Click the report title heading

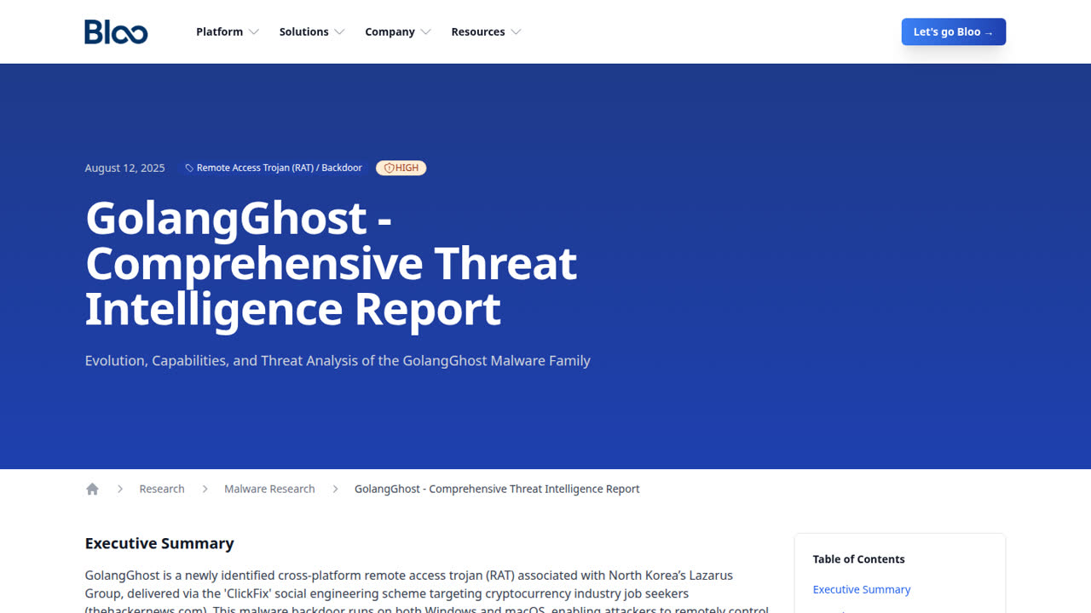(331, 263)
